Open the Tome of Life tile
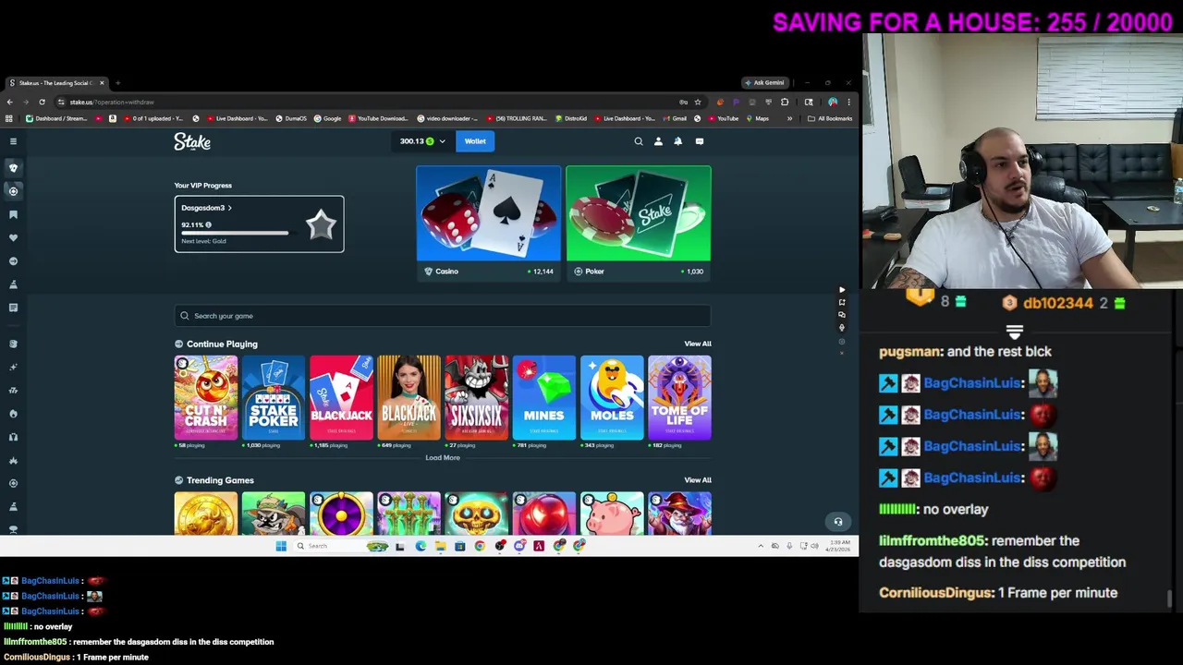Image resolution: width=1183 pixels, height=665 pixels. 679,397
